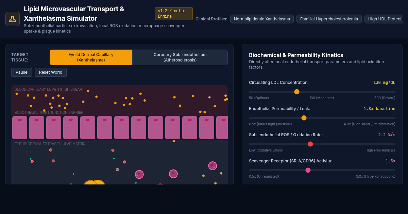Select Coronary Sub-endothelium (Atherosclerosis) tissue

180,57
